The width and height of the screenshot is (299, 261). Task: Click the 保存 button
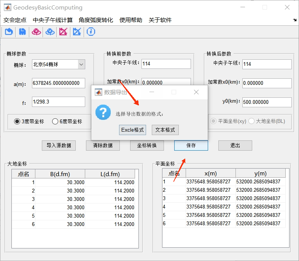[191, 145]
